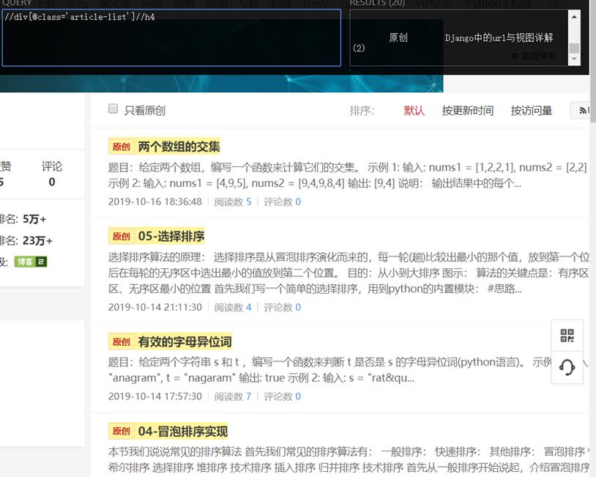This screenshot has width=596, height=477.
Task: Click the 原创 badge on 两个数组的交集
Action: [121, 147]
